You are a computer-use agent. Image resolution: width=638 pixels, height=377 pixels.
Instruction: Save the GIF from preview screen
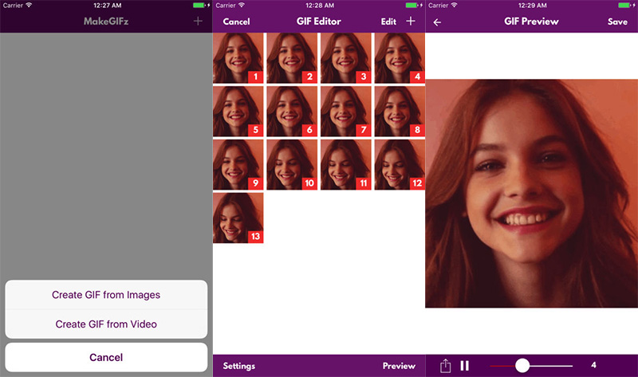617,22
